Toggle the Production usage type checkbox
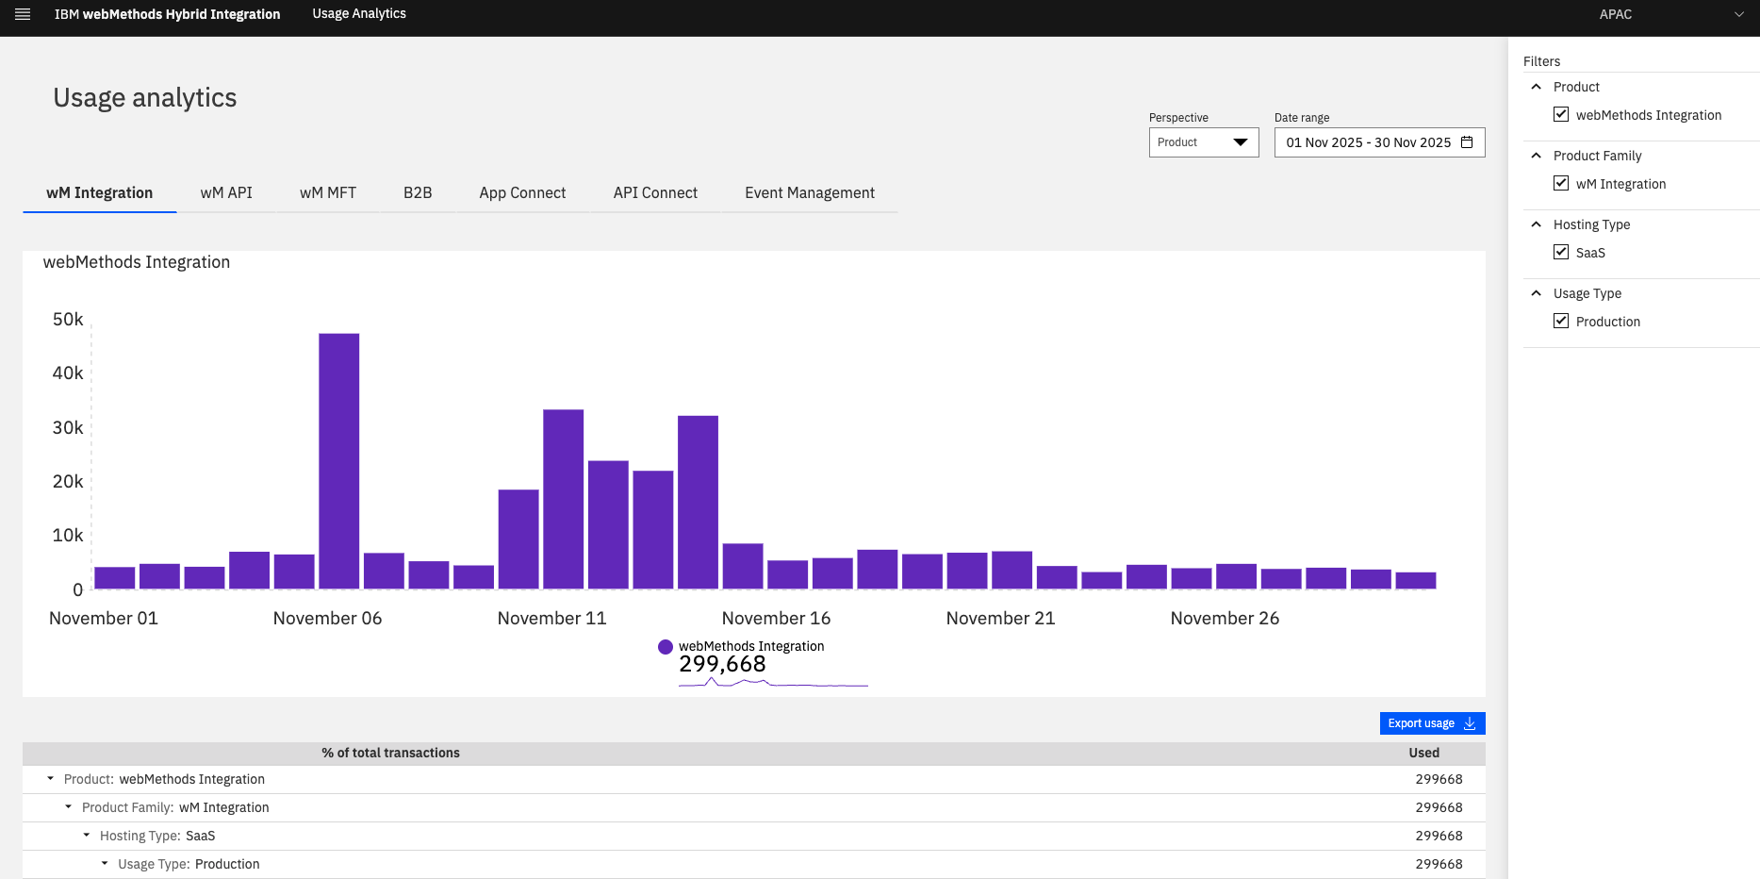The image size is (1760, 879). (x=1561, y=321)
